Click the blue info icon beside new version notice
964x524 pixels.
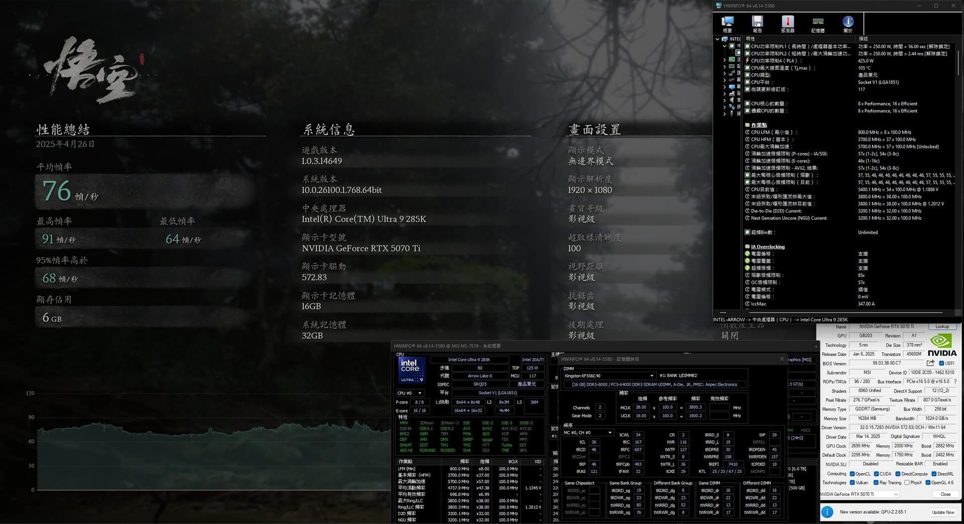pyautogui.click(x=827, y=512)
